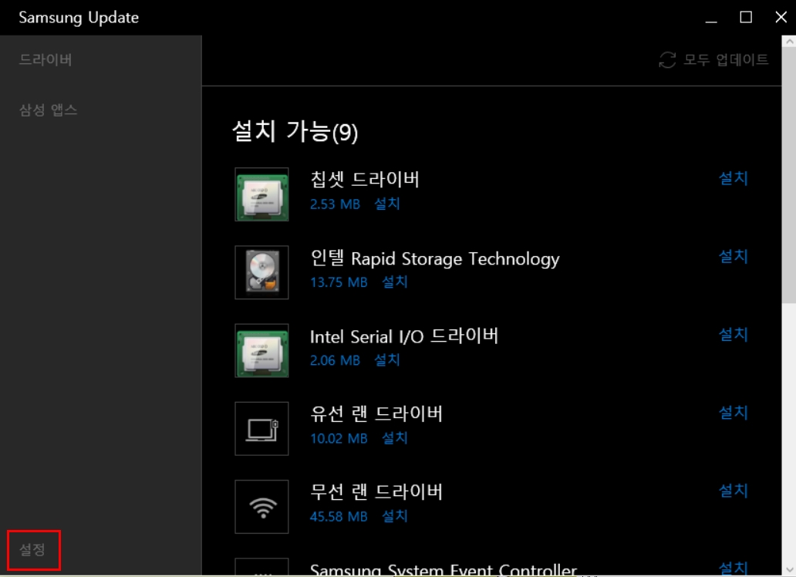Viewport: 796px width, 577px height.
Task: Click the 45.58 MB size text
Action: [339, 517]
